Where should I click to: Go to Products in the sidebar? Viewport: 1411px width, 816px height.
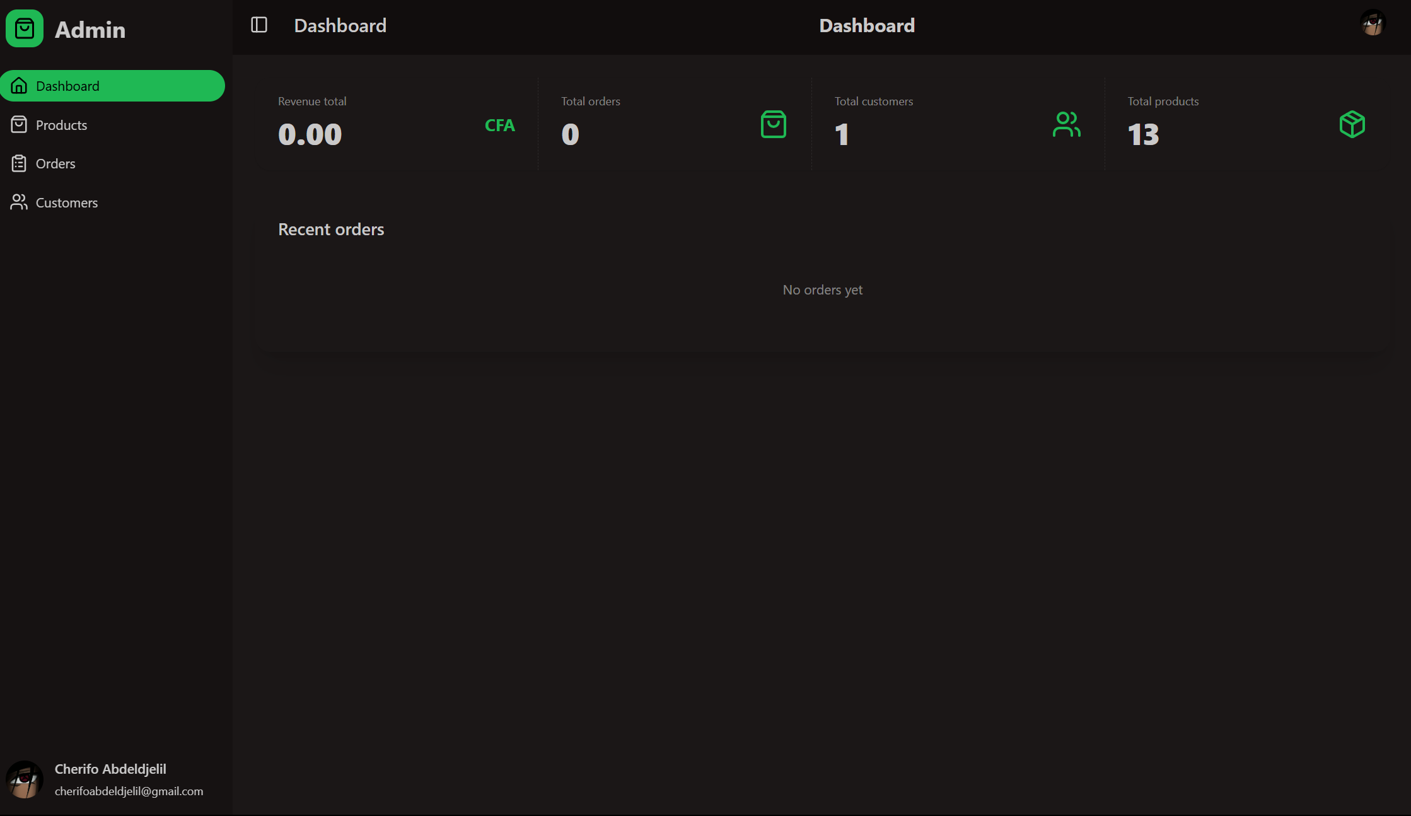pyautogui.click(x=61, y=125)
